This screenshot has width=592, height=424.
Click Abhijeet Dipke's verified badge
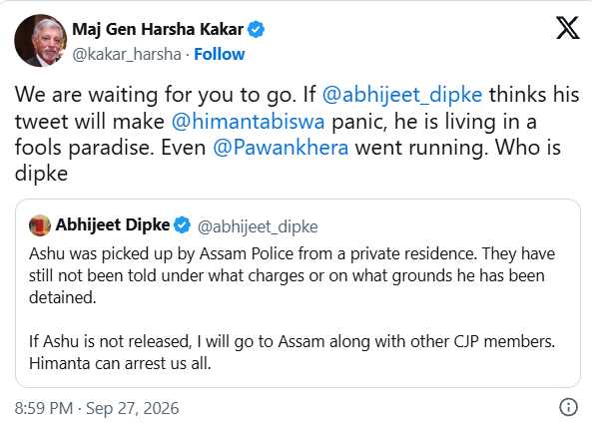point(182,224)
